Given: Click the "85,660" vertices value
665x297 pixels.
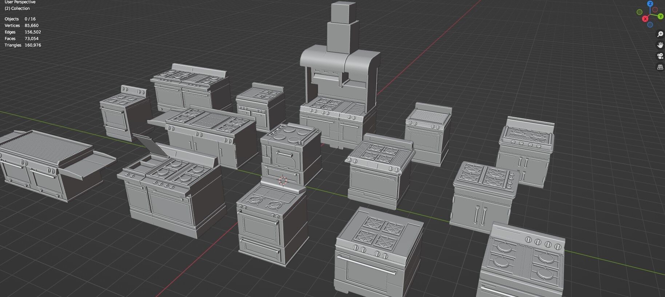Looking at the screenshot, I should pos(32,25).
